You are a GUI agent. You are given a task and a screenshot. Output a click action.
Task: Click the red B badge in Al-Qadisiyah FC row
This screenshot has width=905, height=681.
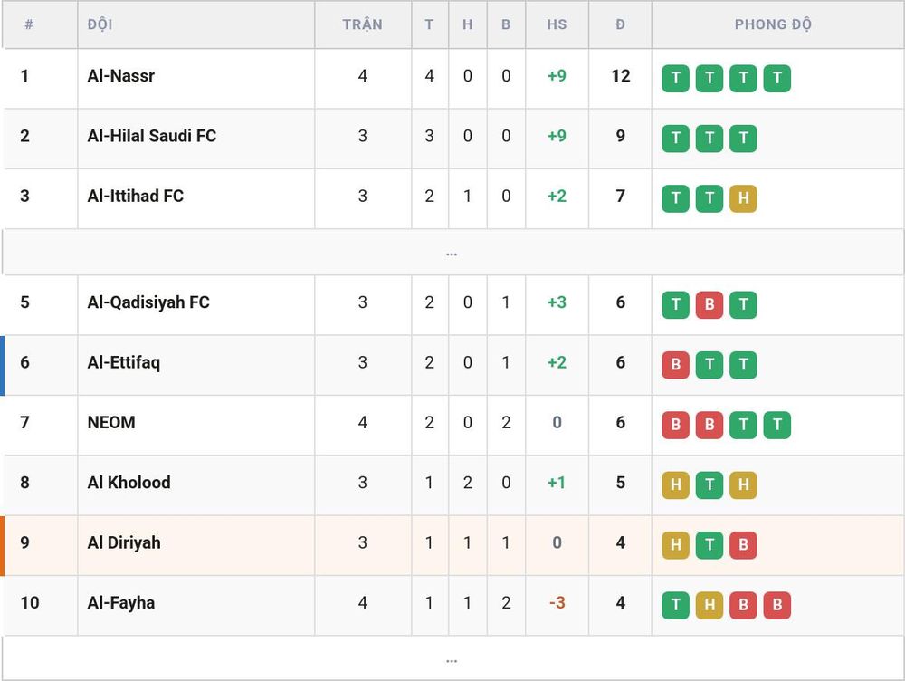tap(710, 304)
